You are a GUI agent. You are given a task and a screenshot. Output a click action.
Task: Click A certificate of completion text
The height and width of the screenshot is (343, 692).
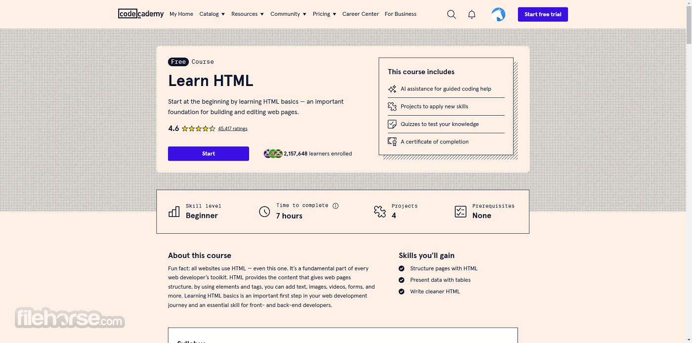434,142
